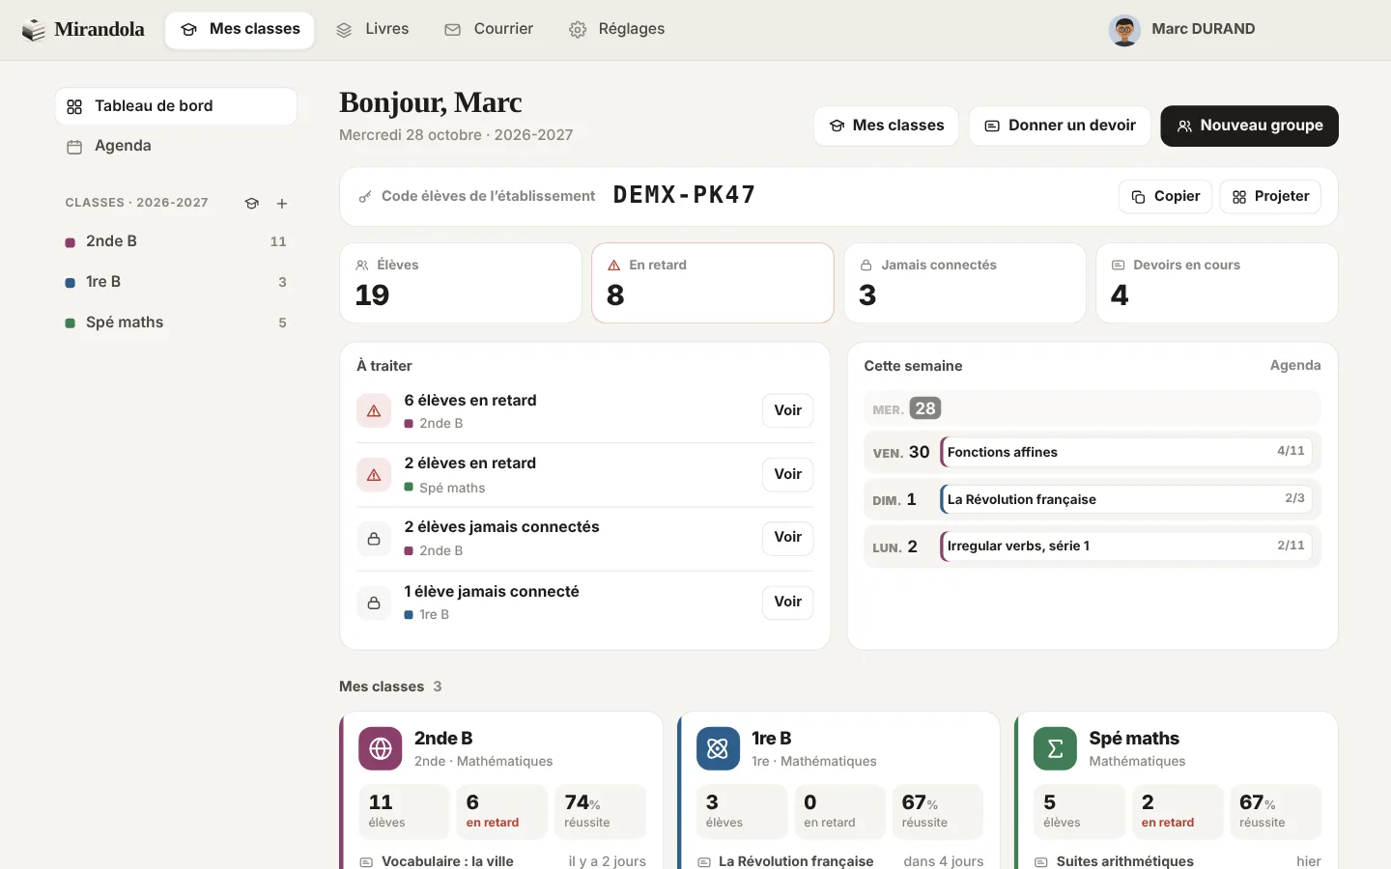Open 1re B class in sidebar
The width and height of the screenshot is (1391, 869).
(176, 282)
